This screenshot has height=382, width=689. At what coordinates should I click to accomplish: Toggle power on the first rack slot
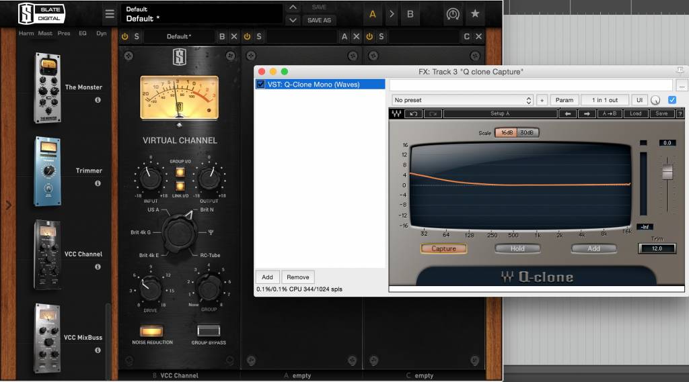[124, 36]
